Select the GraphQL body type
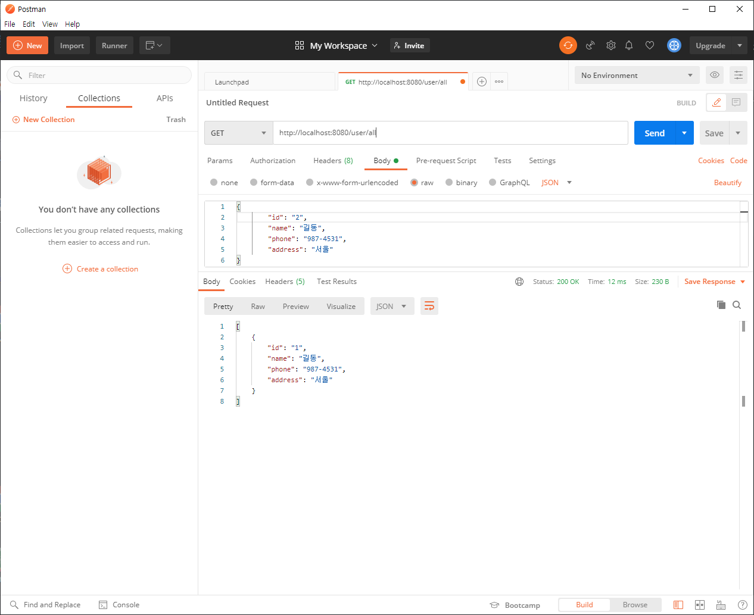Screen dimensions: 754x615 coord(509,183)
